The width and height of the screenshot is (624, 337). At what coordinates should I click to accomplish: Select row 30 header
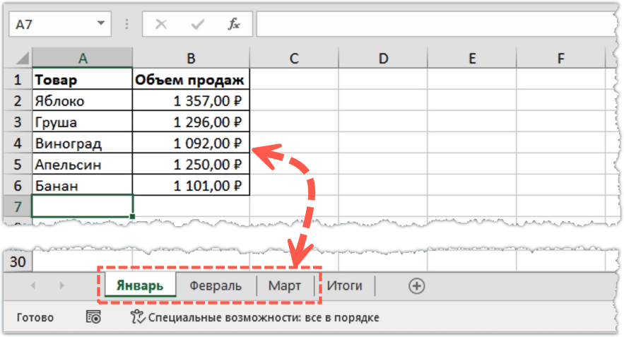pyautogui.click(x=18, y=261)
